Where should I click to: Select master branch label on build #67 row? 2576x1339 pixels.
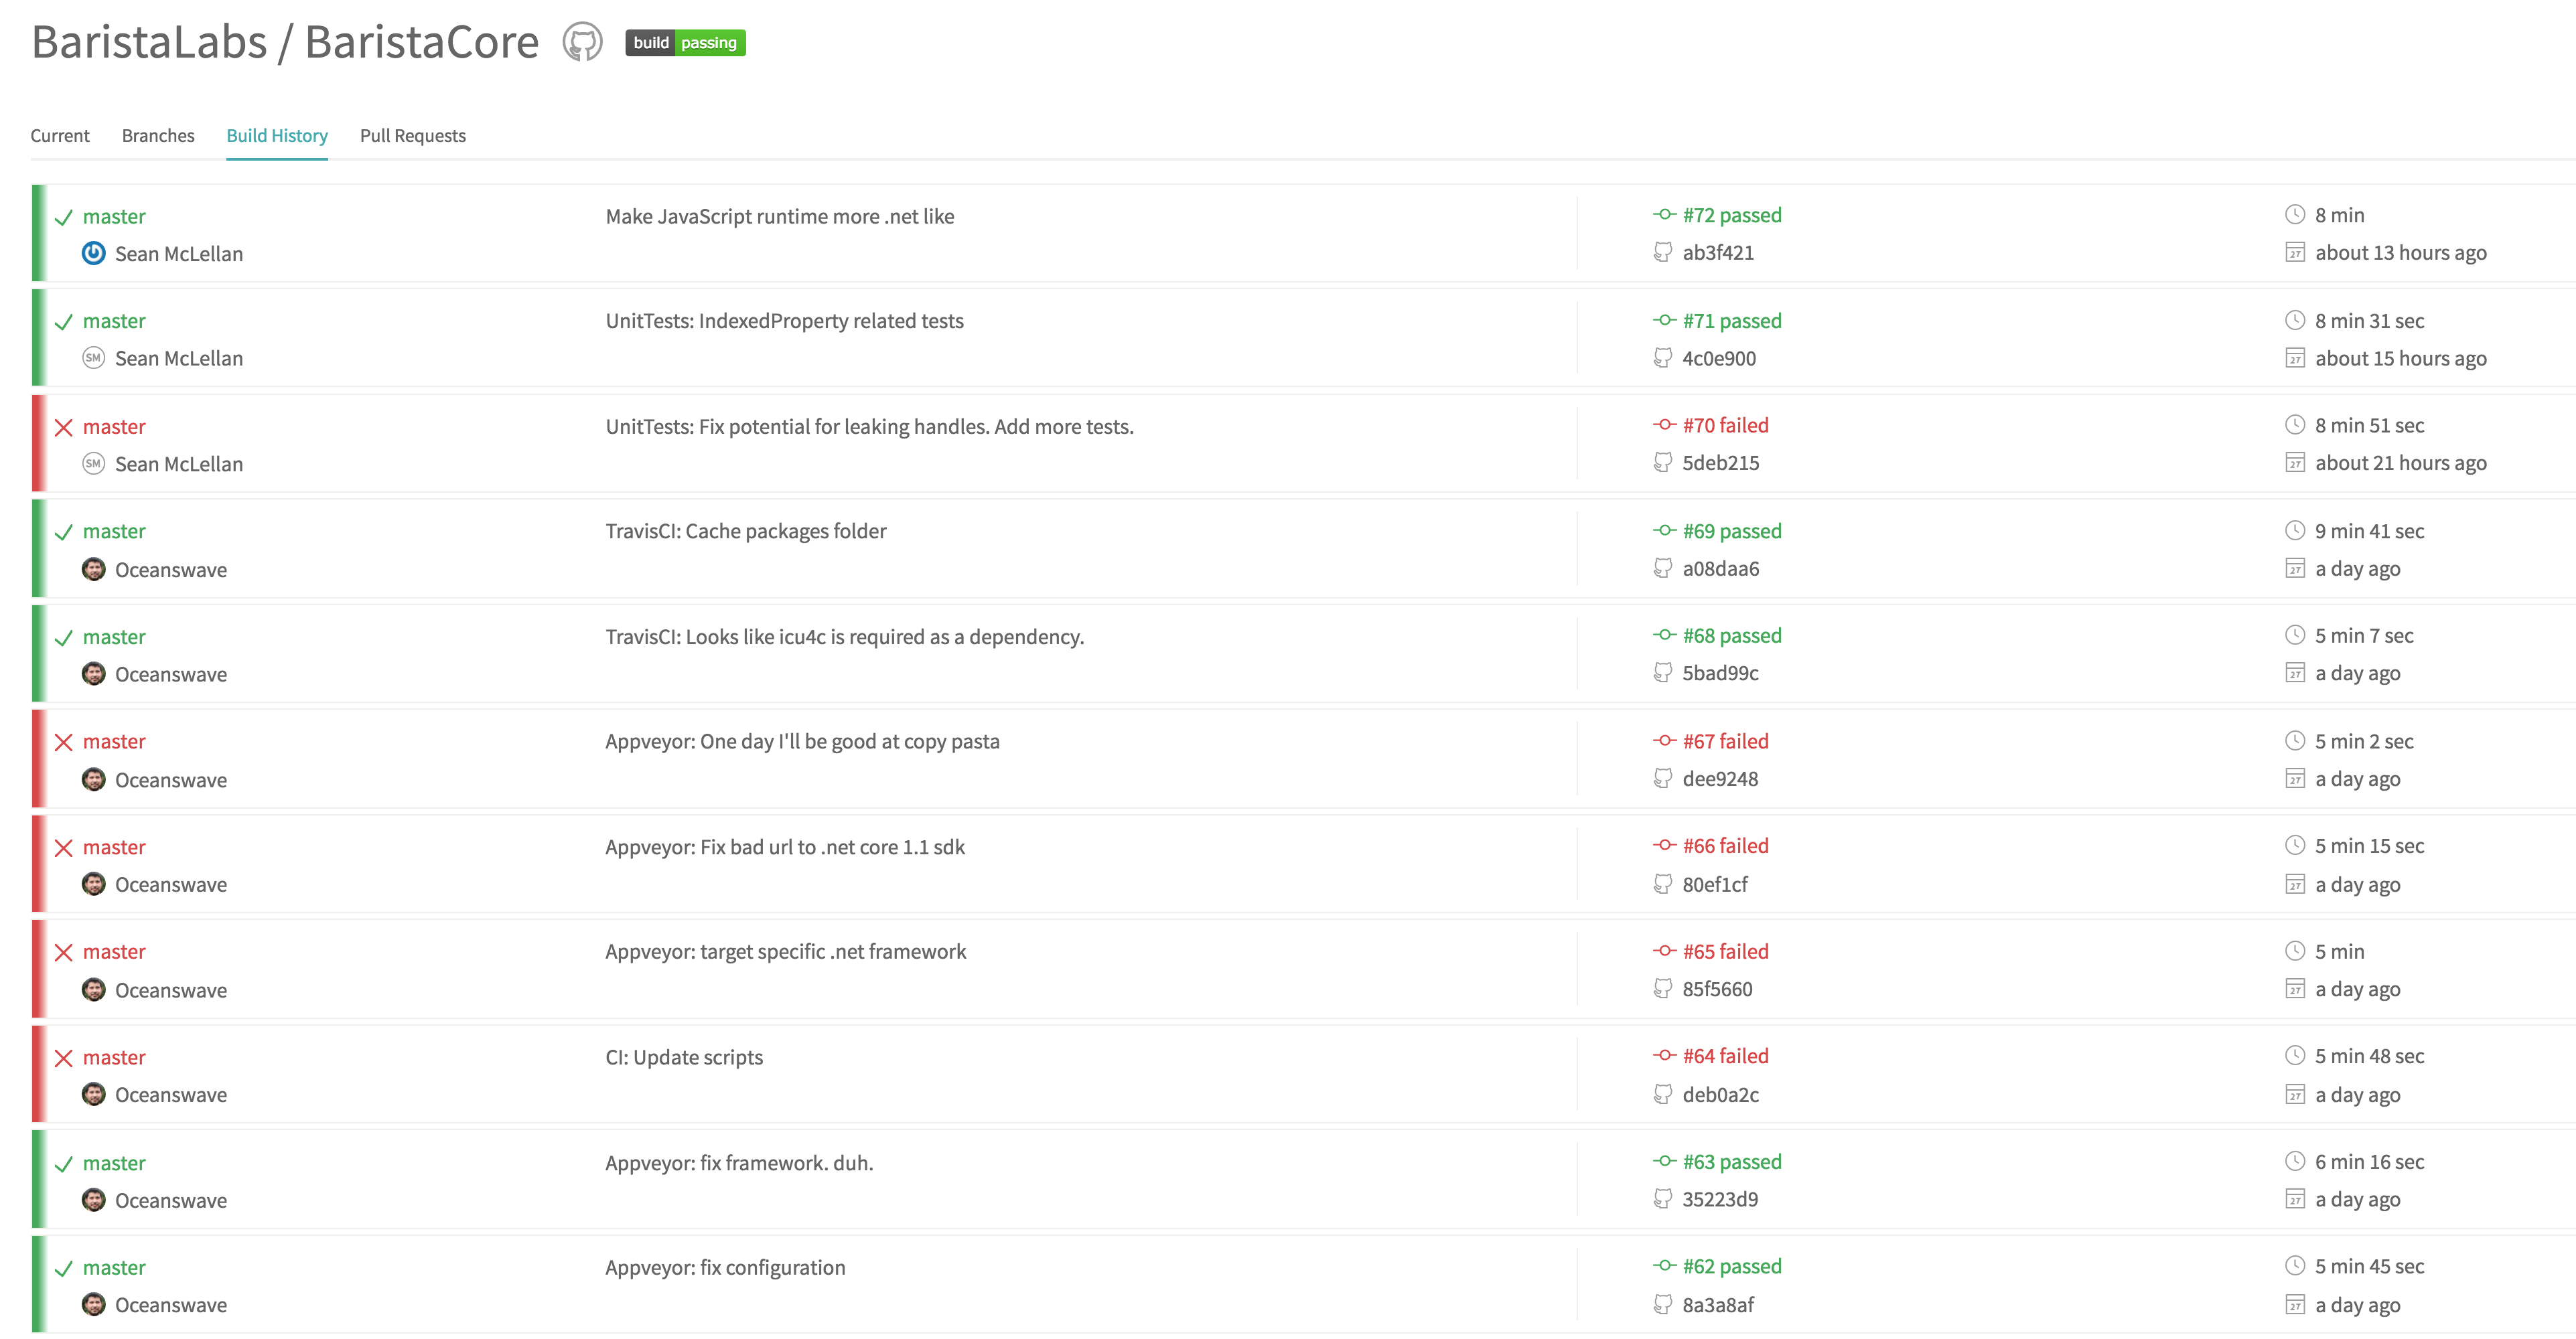[114, 741]
